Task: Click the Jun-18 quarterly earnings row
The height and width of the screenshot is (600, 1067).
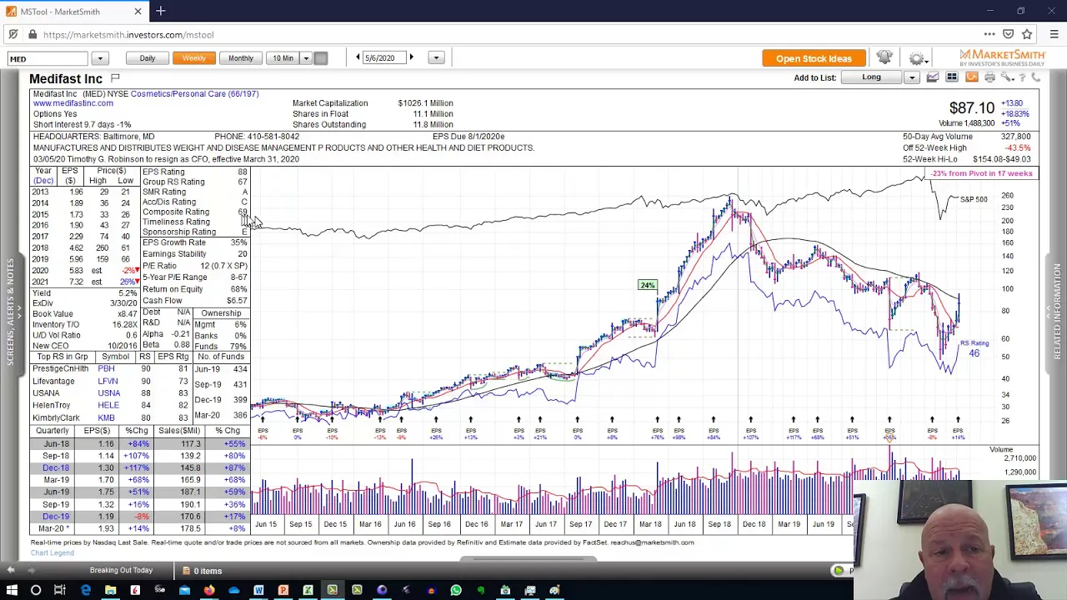Action: 138,444
